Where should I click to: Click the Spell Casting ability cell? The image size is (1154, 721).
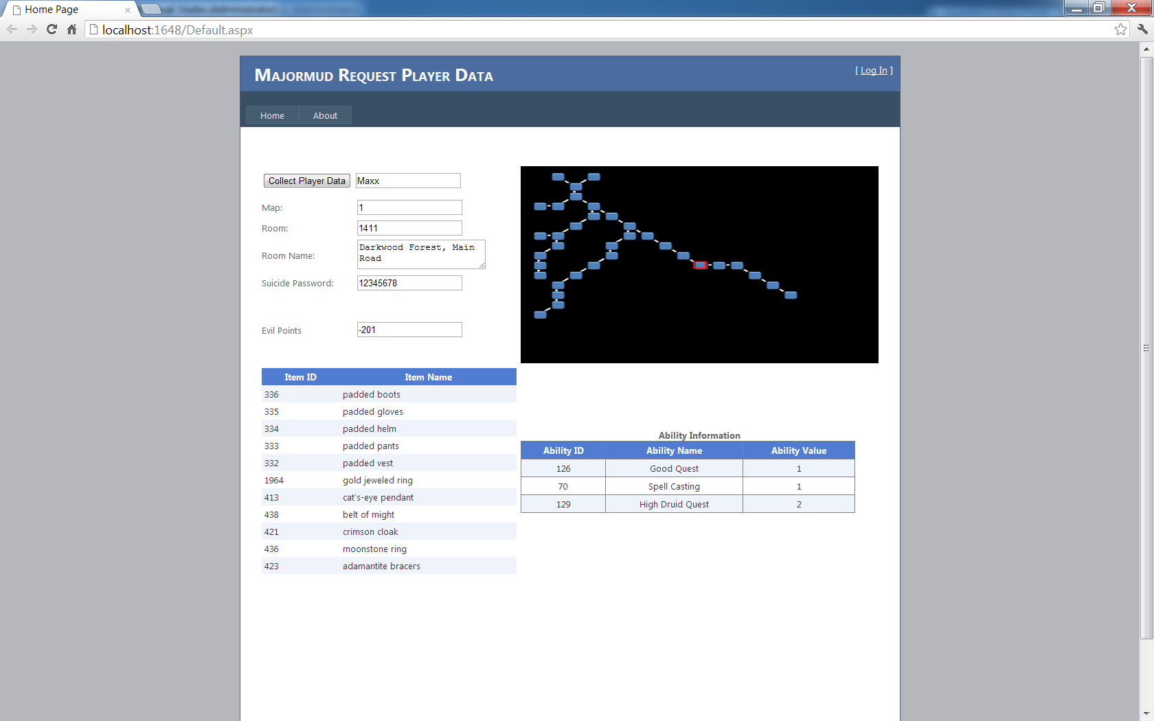point(674,486)
